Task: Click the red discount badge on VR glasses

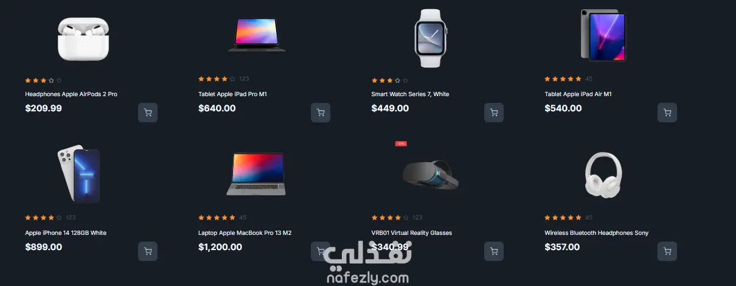Action: point(401,144)
